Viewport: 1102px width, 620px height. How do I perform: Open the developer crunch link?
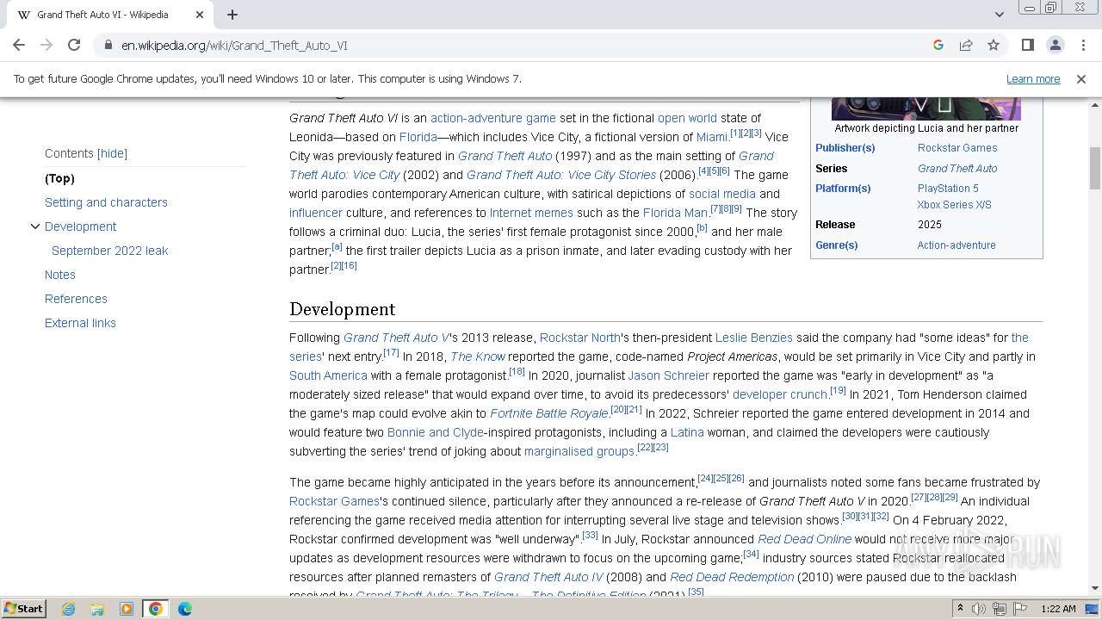point(780,394)
